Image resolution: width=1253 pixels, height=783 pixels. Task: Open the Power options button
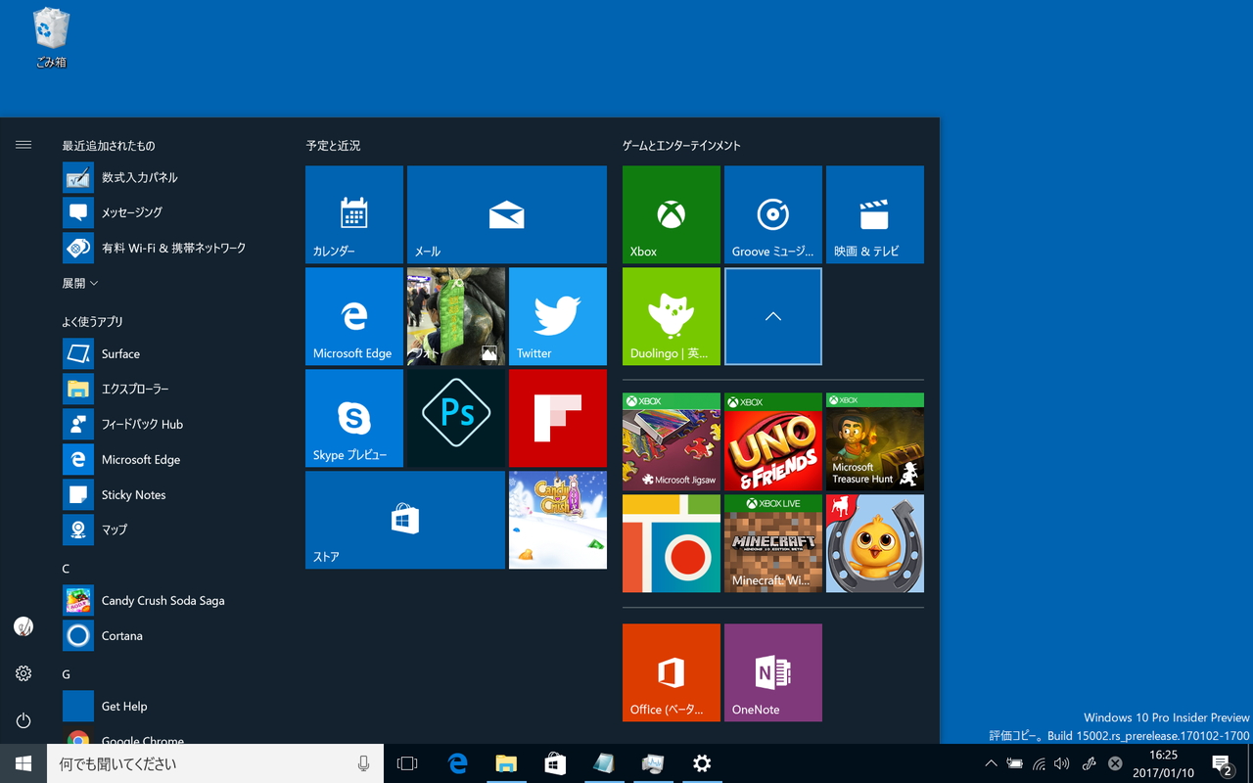23,720
